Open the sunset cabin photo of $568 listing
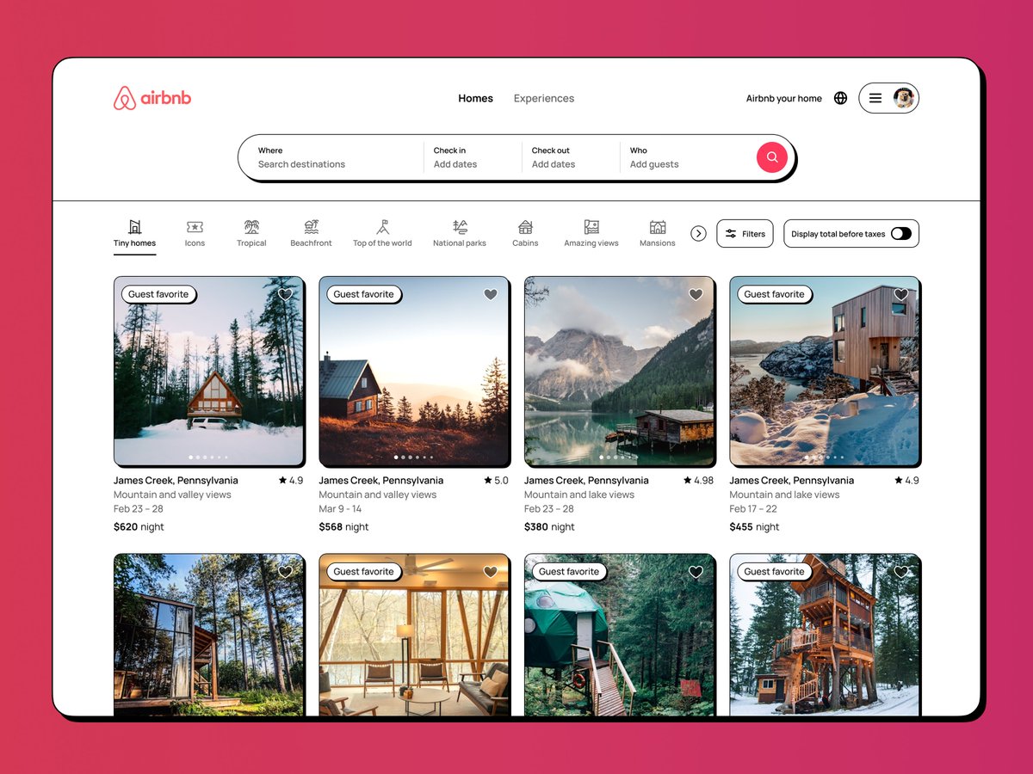This screenshot has width=1033, height=774. tap(414, 372)
